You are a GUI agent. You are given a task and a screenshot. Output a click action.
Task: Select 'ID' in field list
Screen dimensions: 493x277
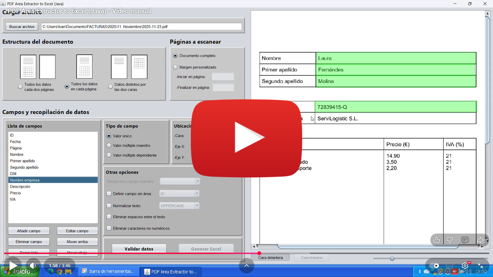coord(53,135)
